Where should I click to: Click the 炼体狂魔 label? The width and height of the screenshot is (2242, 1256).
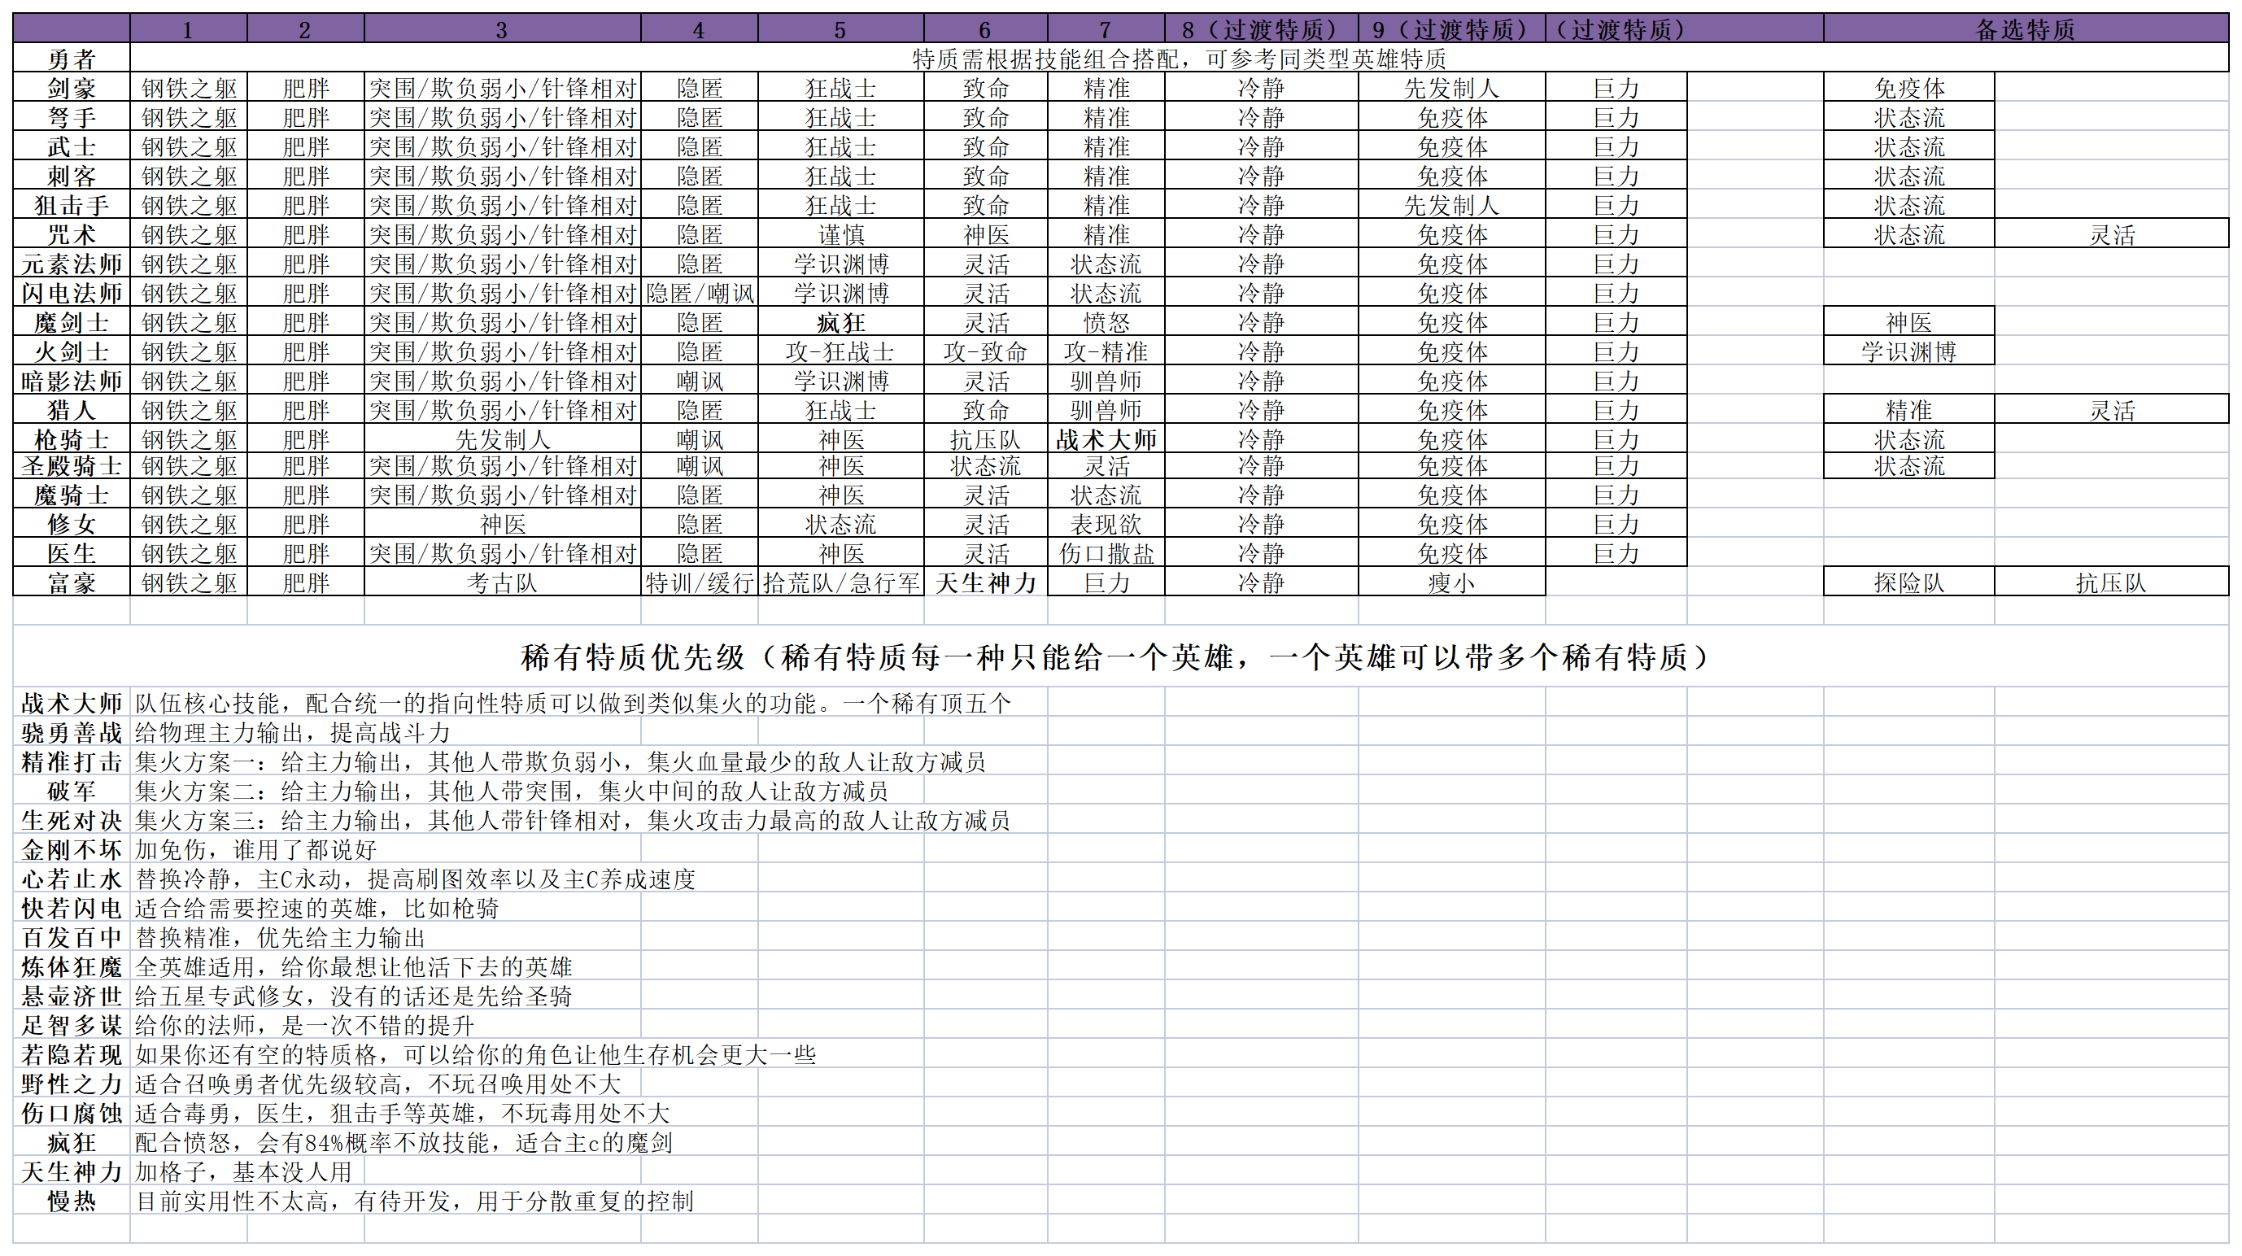click(72, 966)
